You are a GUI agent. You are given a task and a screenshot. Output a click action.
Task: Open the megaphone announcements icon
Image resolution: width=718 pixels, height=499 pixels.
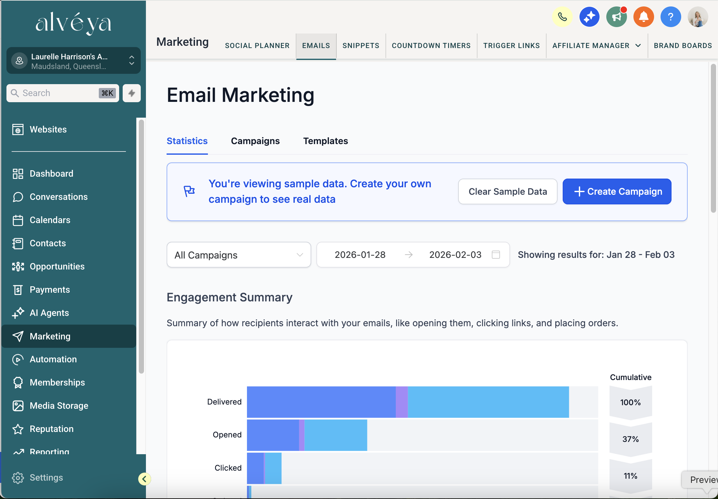tap(616, 17)
